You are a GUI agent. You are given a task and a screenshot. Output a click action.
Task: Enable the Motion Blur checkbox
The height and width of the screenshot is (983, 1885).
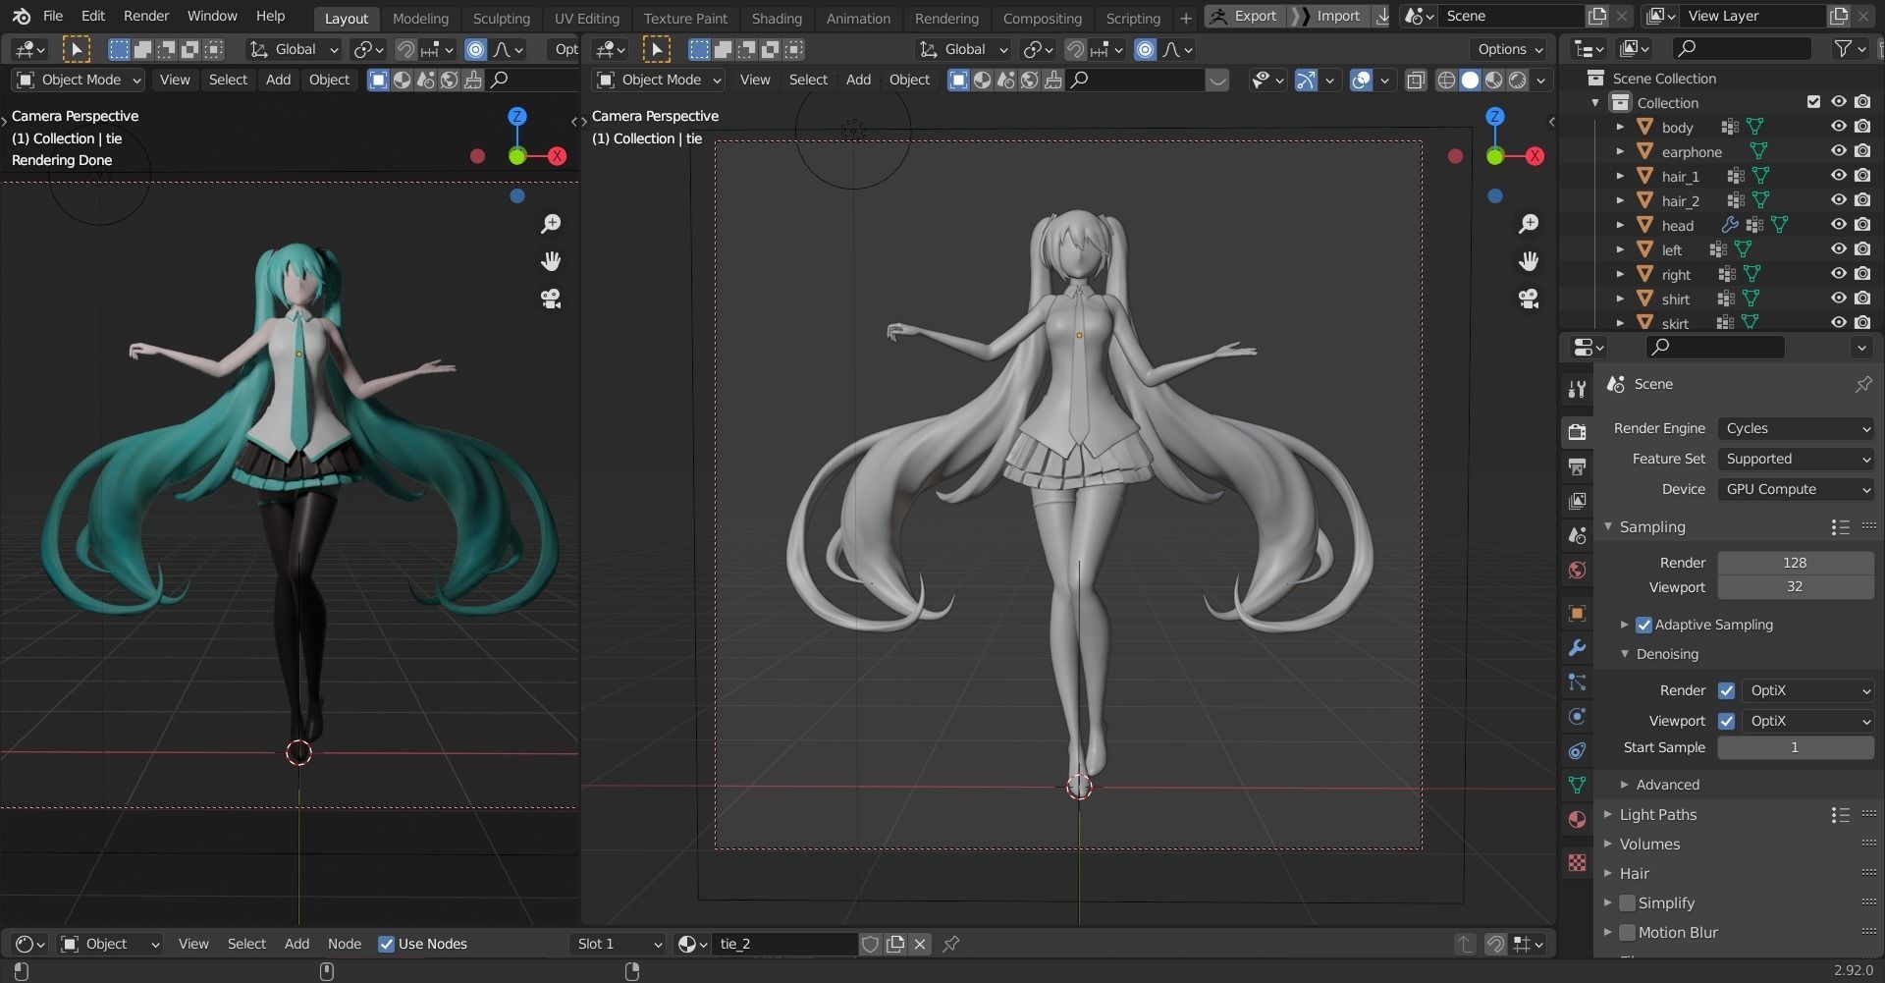point(1627,933)
